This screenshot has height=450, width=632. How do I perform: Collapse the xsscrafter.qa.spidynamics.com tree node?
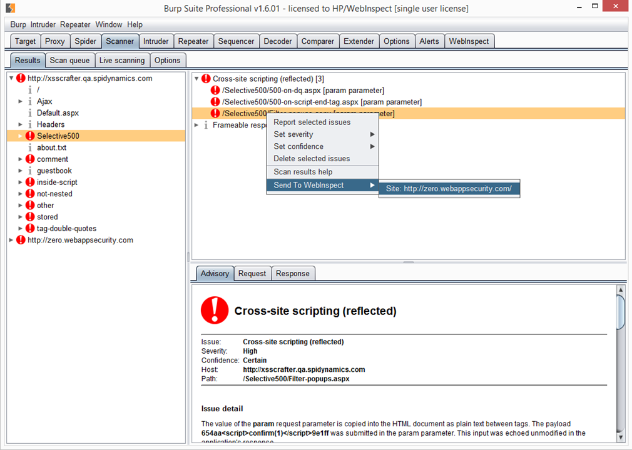pos(11,78)
